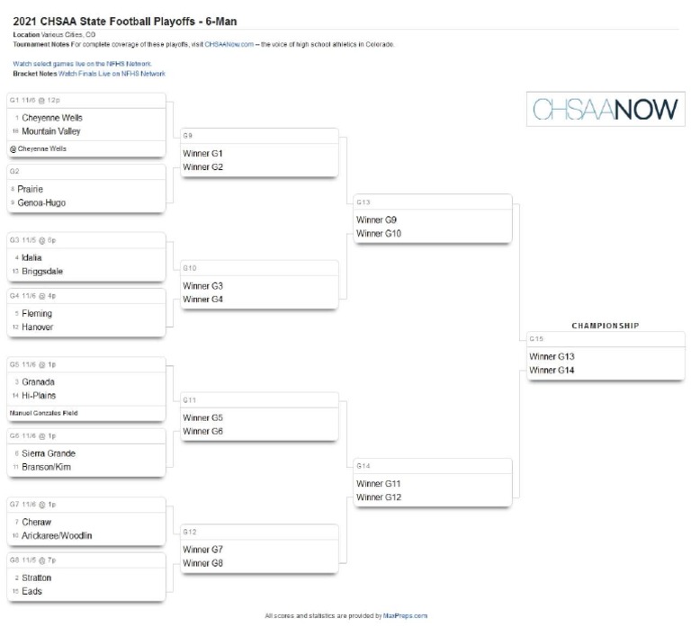Visit the MaxPreps.com footer link

(x=405, y=616)
